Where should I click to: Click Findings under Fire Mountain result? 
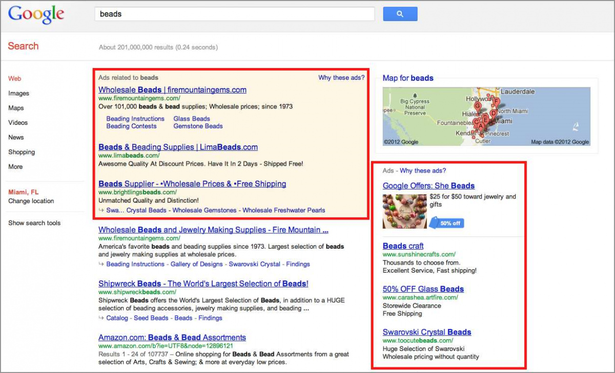[298, 265]
